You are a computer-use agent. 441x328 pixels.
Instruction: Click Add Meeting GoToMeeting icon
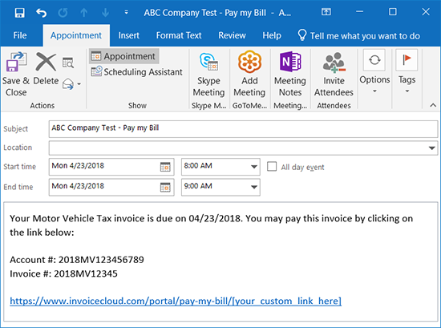pos(249,61)
